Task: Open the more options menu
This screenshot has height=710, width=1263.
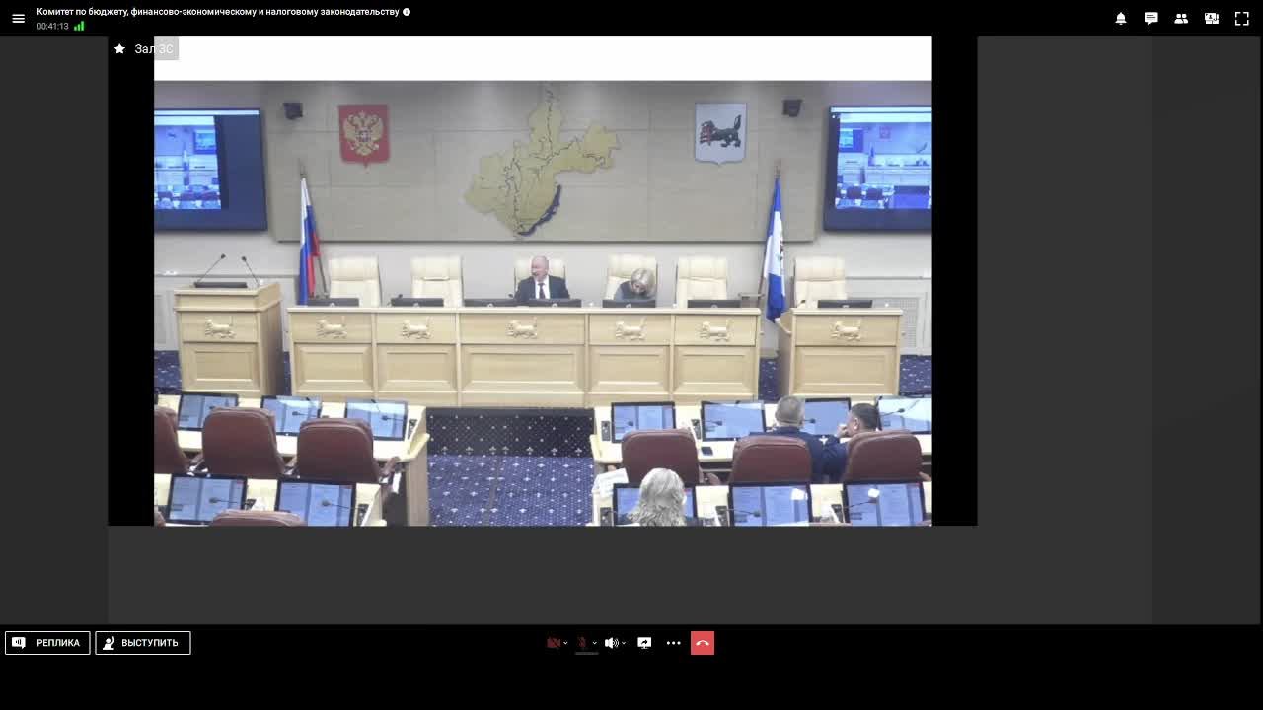Action: pos(673,643)
